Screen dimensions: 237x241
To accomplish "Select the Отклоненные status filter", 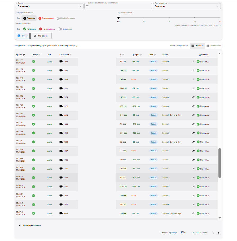I will tap(46, 18).
